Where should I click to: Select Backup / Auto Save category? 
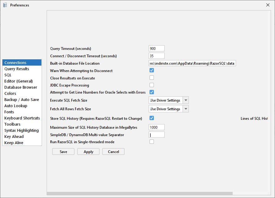pos(22,99)
